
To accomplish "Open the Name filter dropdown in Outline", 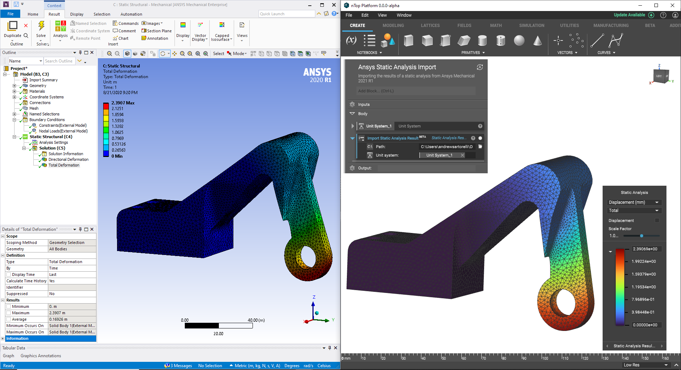I will pos(26,61).
